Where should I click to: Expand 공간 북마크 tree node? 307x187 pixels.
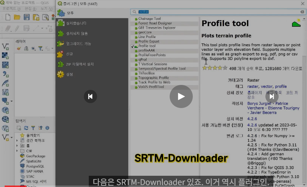point(17,140)
